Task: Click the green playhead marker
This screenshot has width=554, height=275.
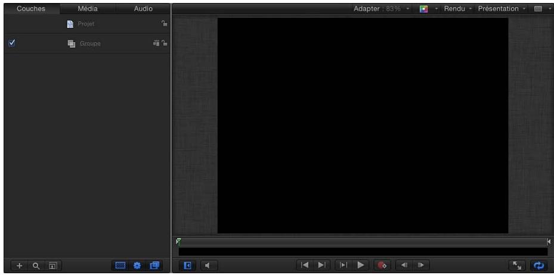Action: click(179, 242)
